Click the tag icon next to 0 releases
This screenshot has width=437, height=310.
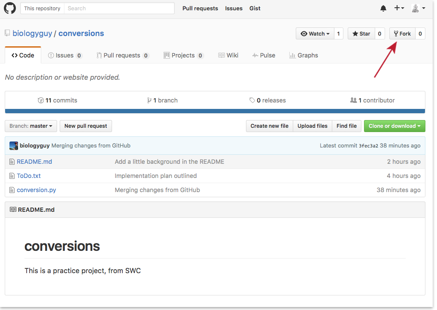252,100
